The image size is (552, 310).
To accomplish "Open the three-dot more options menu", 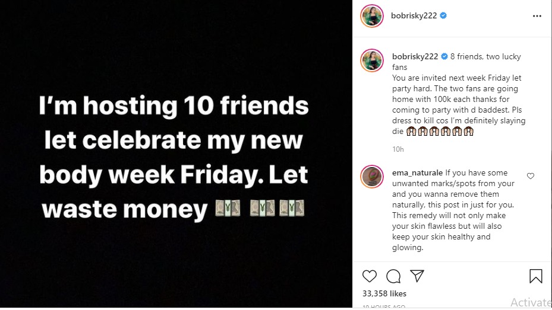I will pos(537,16).
